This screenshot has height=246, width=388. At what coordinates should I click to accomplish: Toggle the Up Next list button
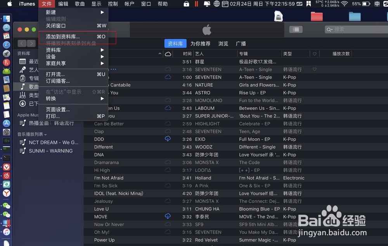[296, 30]
